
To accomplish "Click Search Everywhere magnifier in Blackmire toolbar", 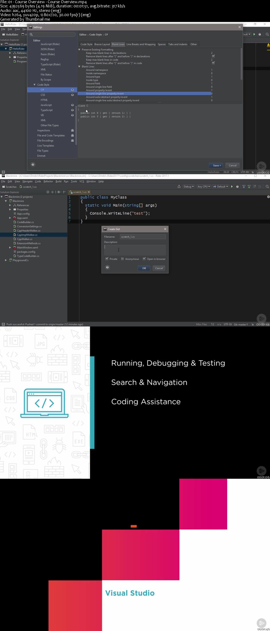I will click(267, 187).
